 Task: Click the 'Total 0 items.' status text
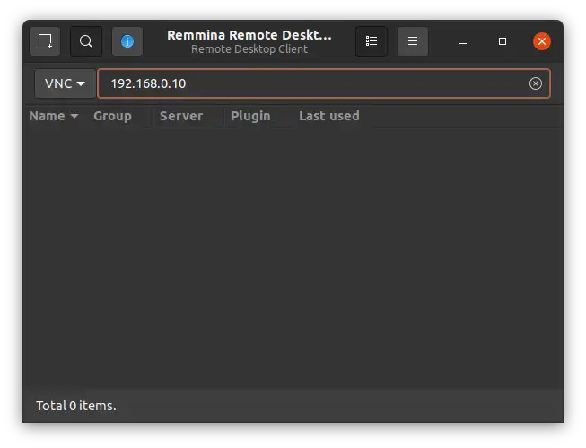pos(76,406)
